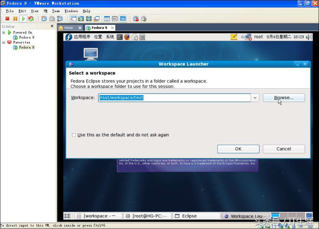Image resolution: width=319 pixels, height=229 pixels.
Task: Open the Workspace path dropdown
Action: tap(255, 98)
